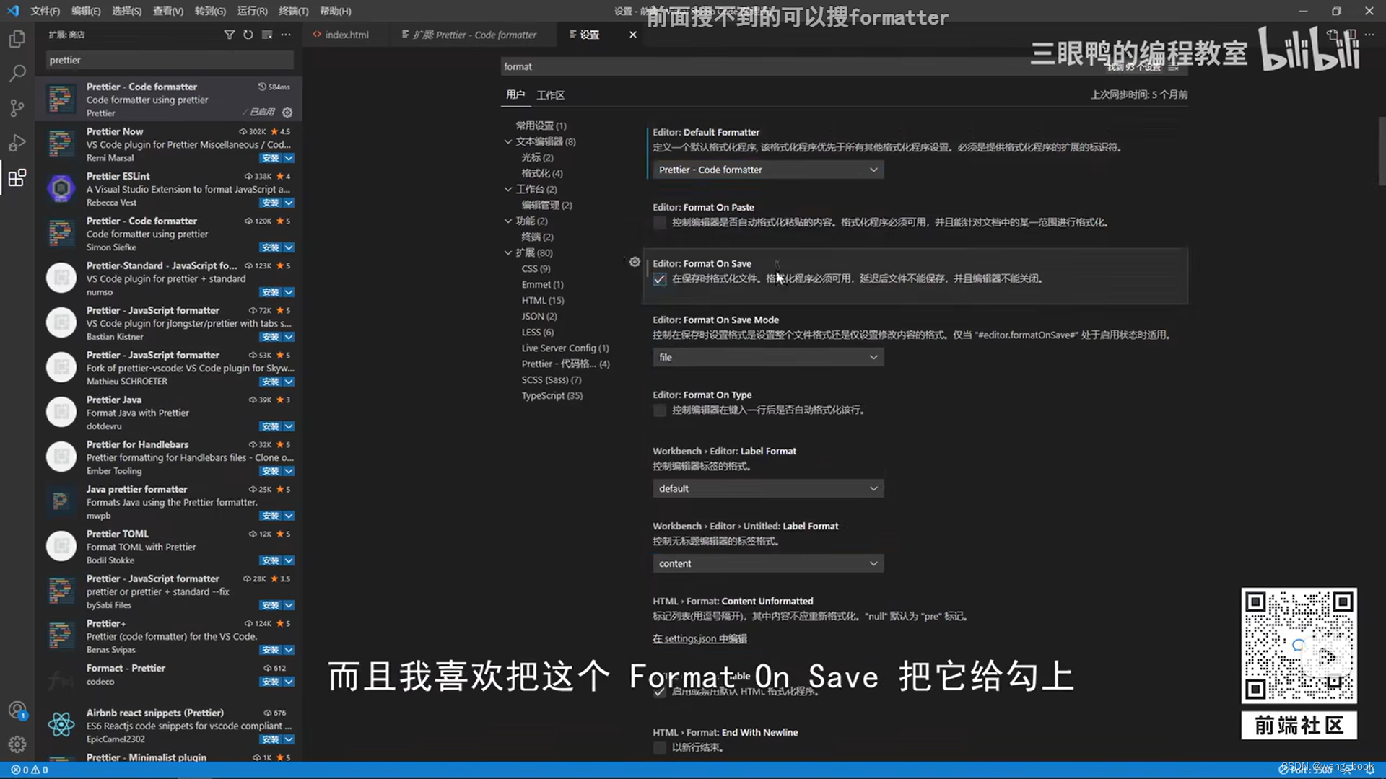Open the Run and Debug view
This screenshot has height=779, width=1386.
[17, 143]
